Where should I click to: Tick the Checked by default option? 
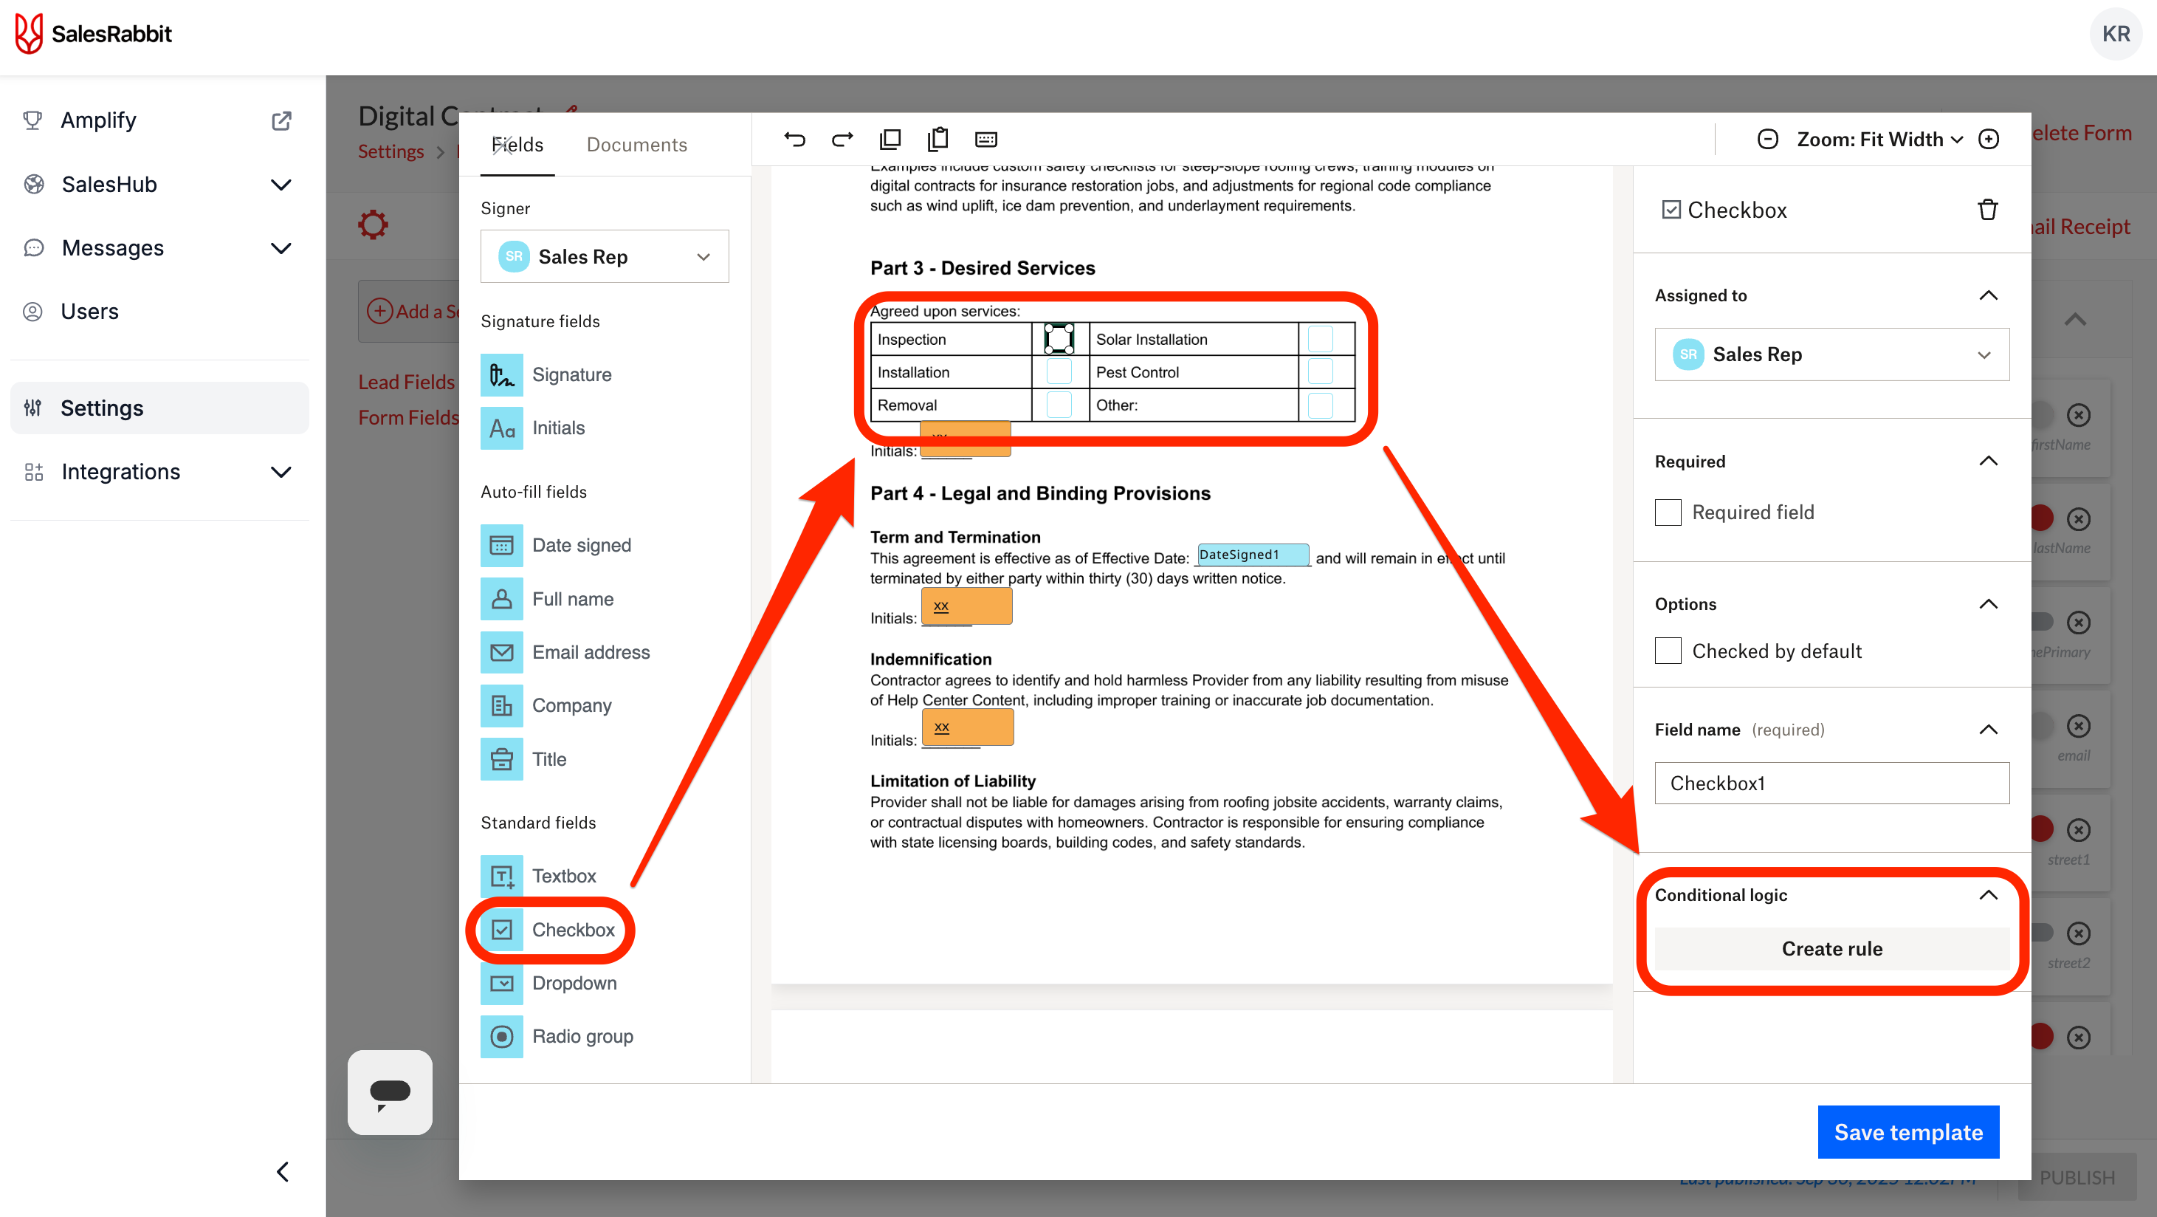[x=1668, y=651]
